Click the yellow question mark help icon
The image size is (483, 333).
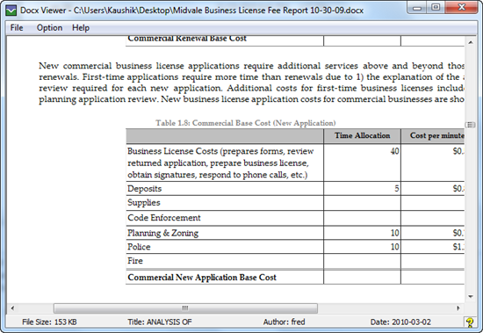(x=470, y=322)
